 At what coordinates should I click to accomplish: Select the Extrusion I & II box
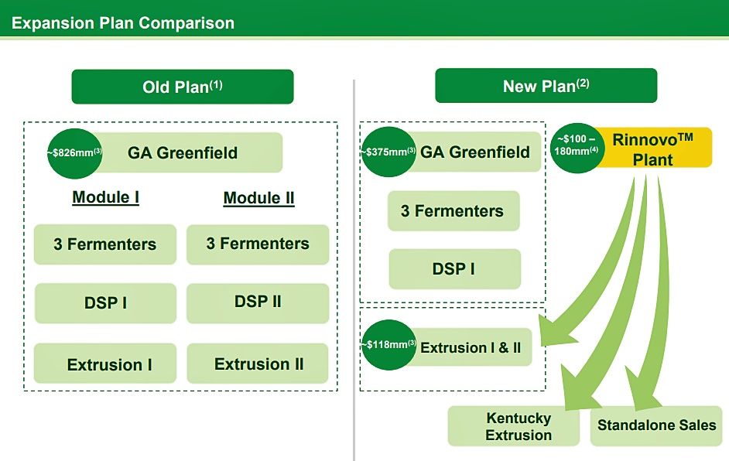pyautogui.click(x=471, y=347)
